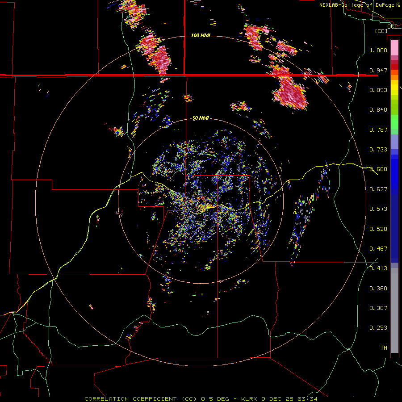The height and width of the screenshot is (402, 402).
Task: Select the 0.253 scale value
Action: [378, 328]
